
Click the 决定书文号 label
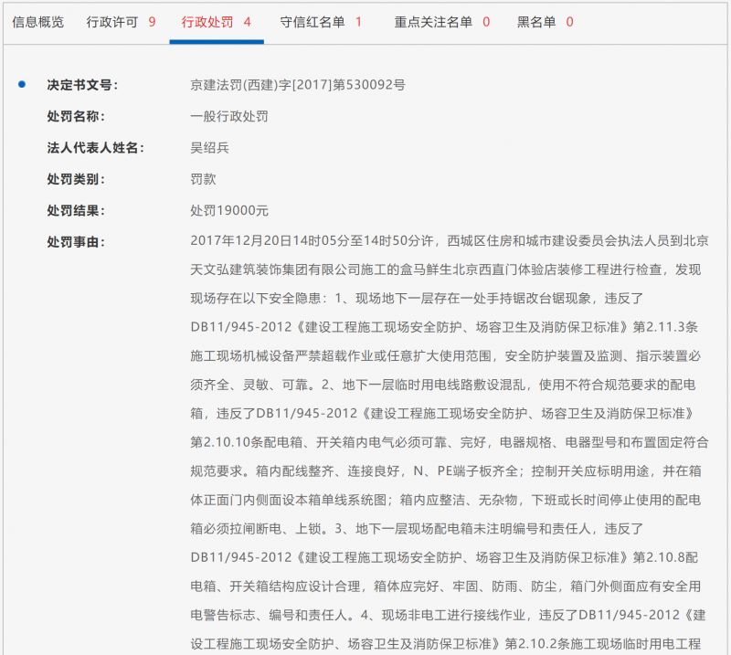(x=82, y=85)
